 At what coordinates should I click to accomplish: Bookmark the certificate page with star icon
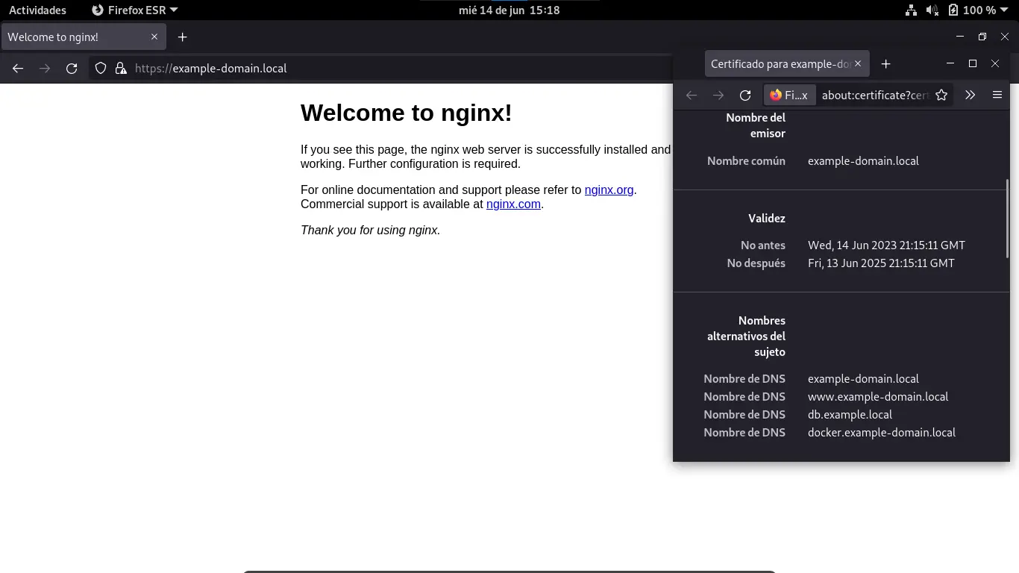click(941, 95)
